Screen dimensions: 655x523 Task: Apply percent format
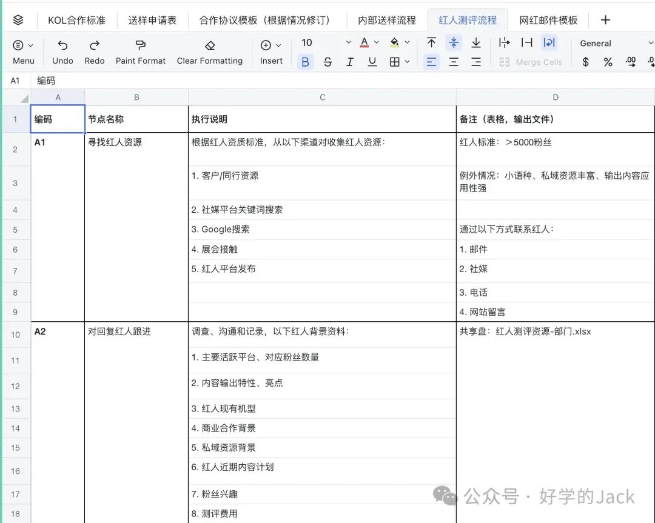pyautogui.click(x=608, y=62)
